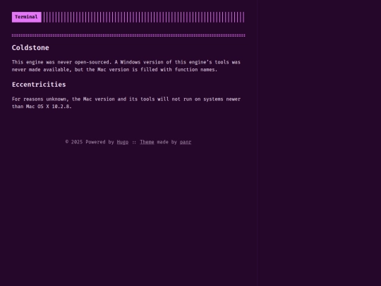Click the Coldstone heading
Screen dimensions: 381x286
pos(30,48)
